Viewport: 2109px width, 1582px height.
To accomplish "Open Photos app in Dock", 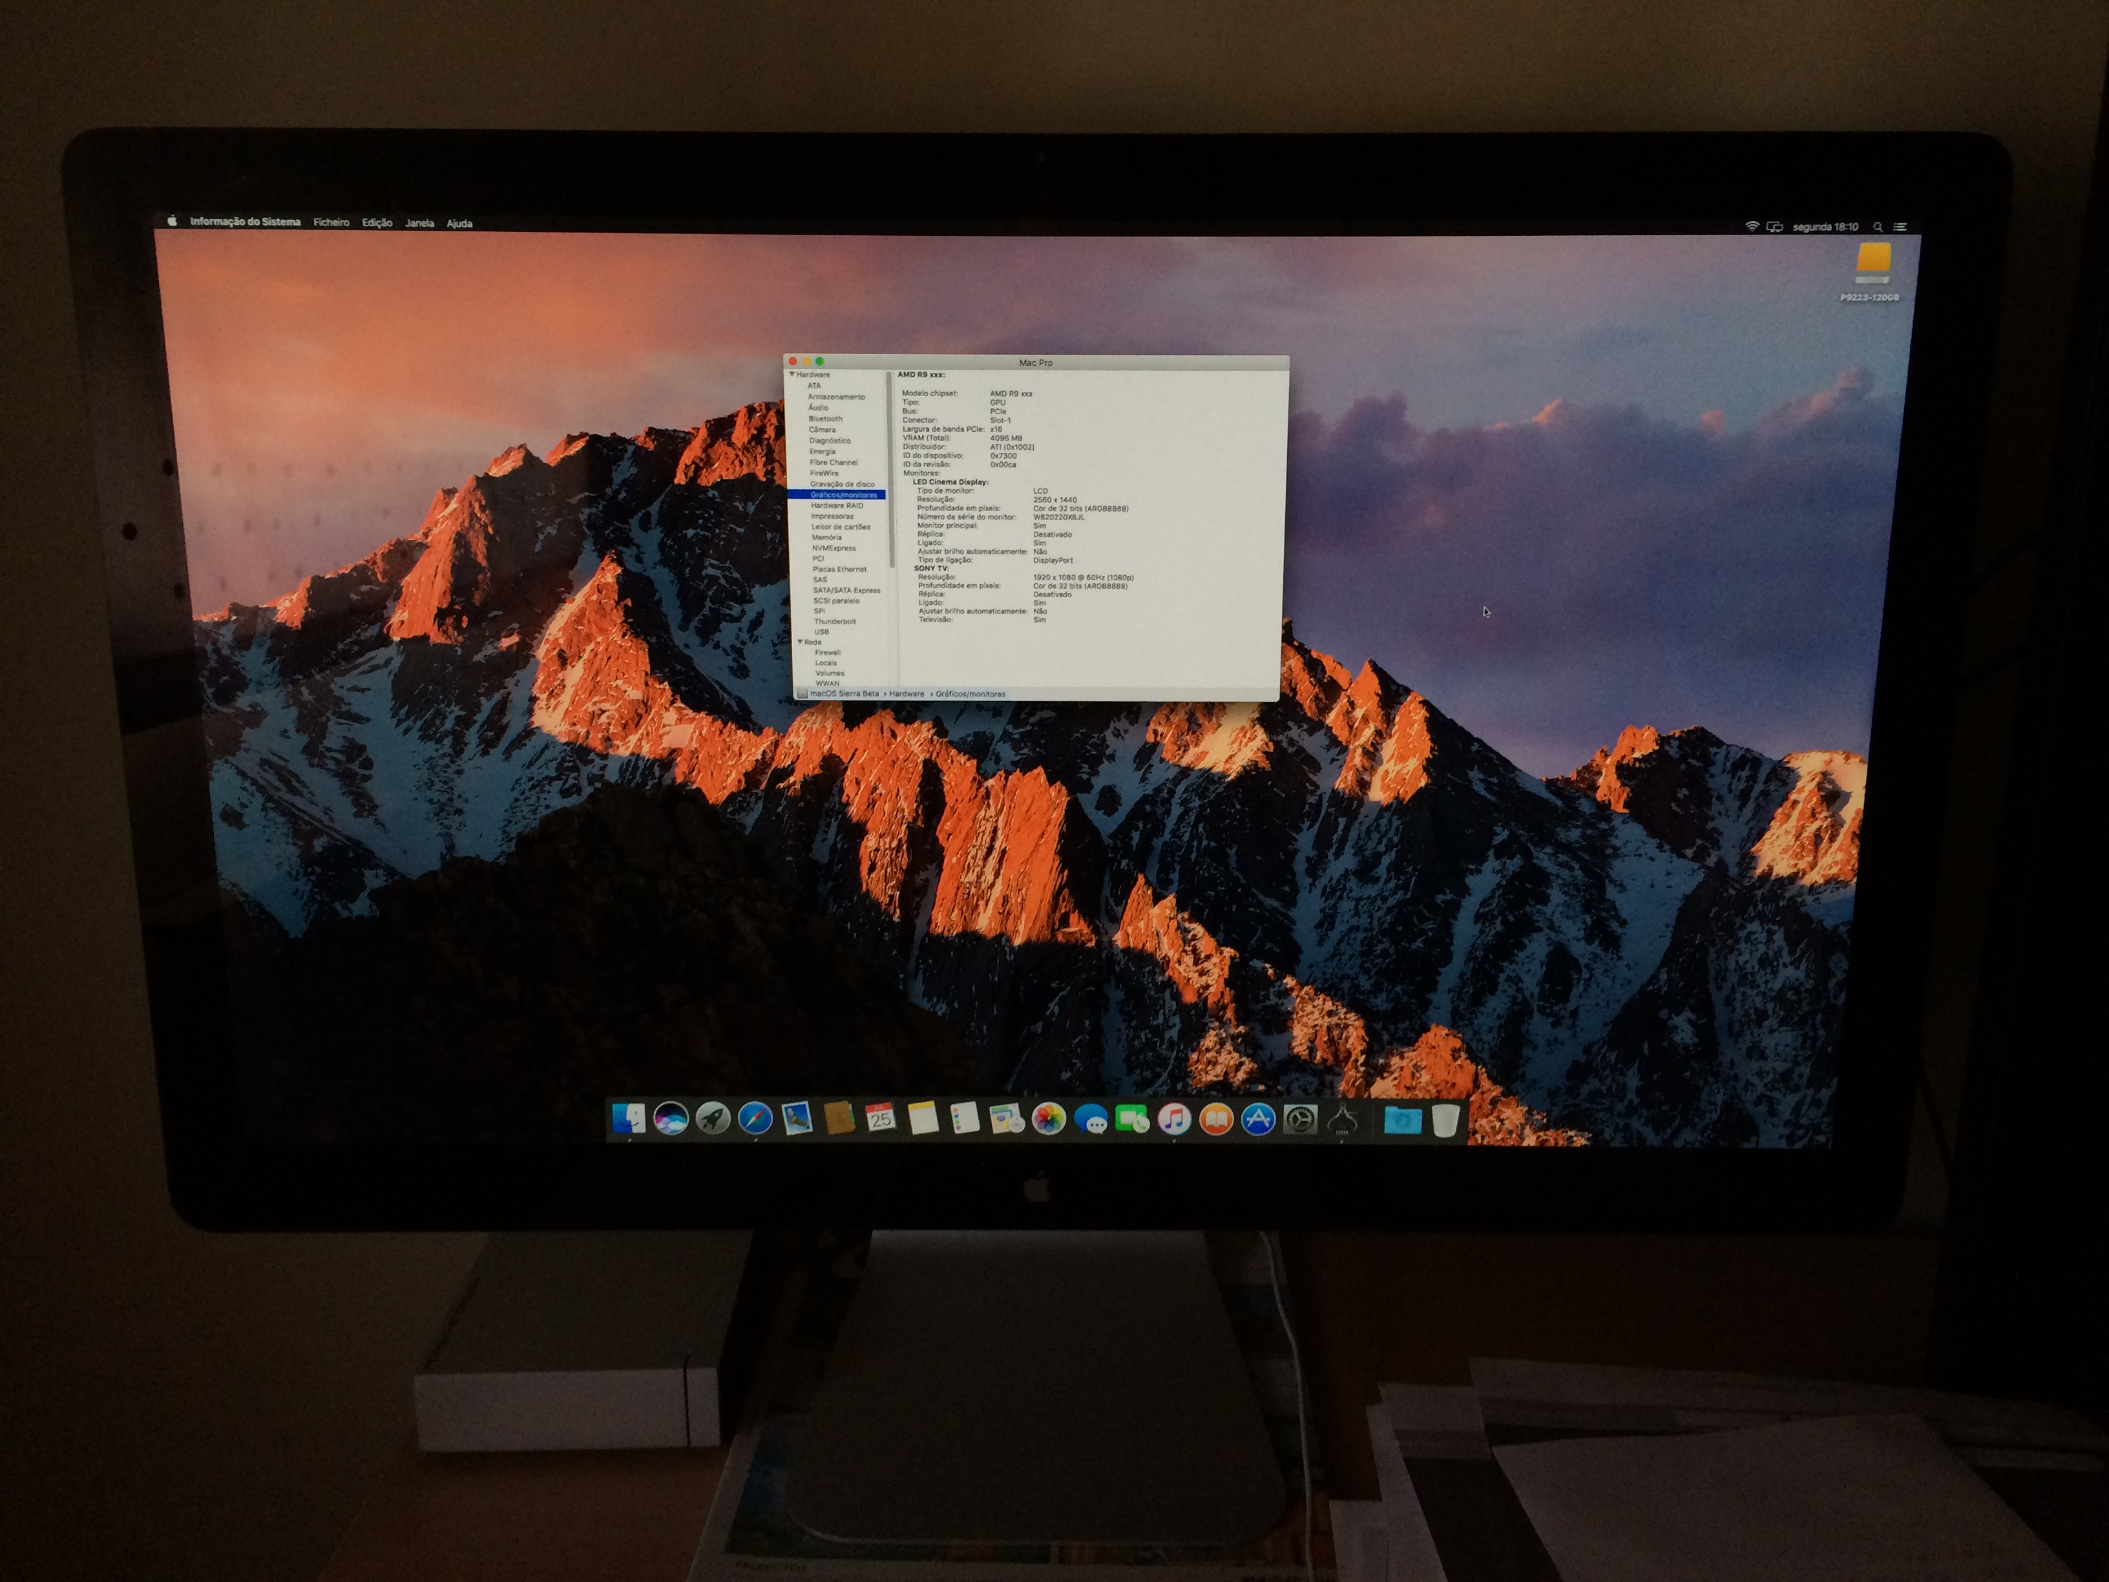I will tap(1049, 1119).
